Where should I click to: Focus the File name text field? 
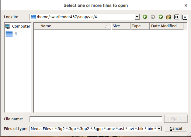[96, 119]
